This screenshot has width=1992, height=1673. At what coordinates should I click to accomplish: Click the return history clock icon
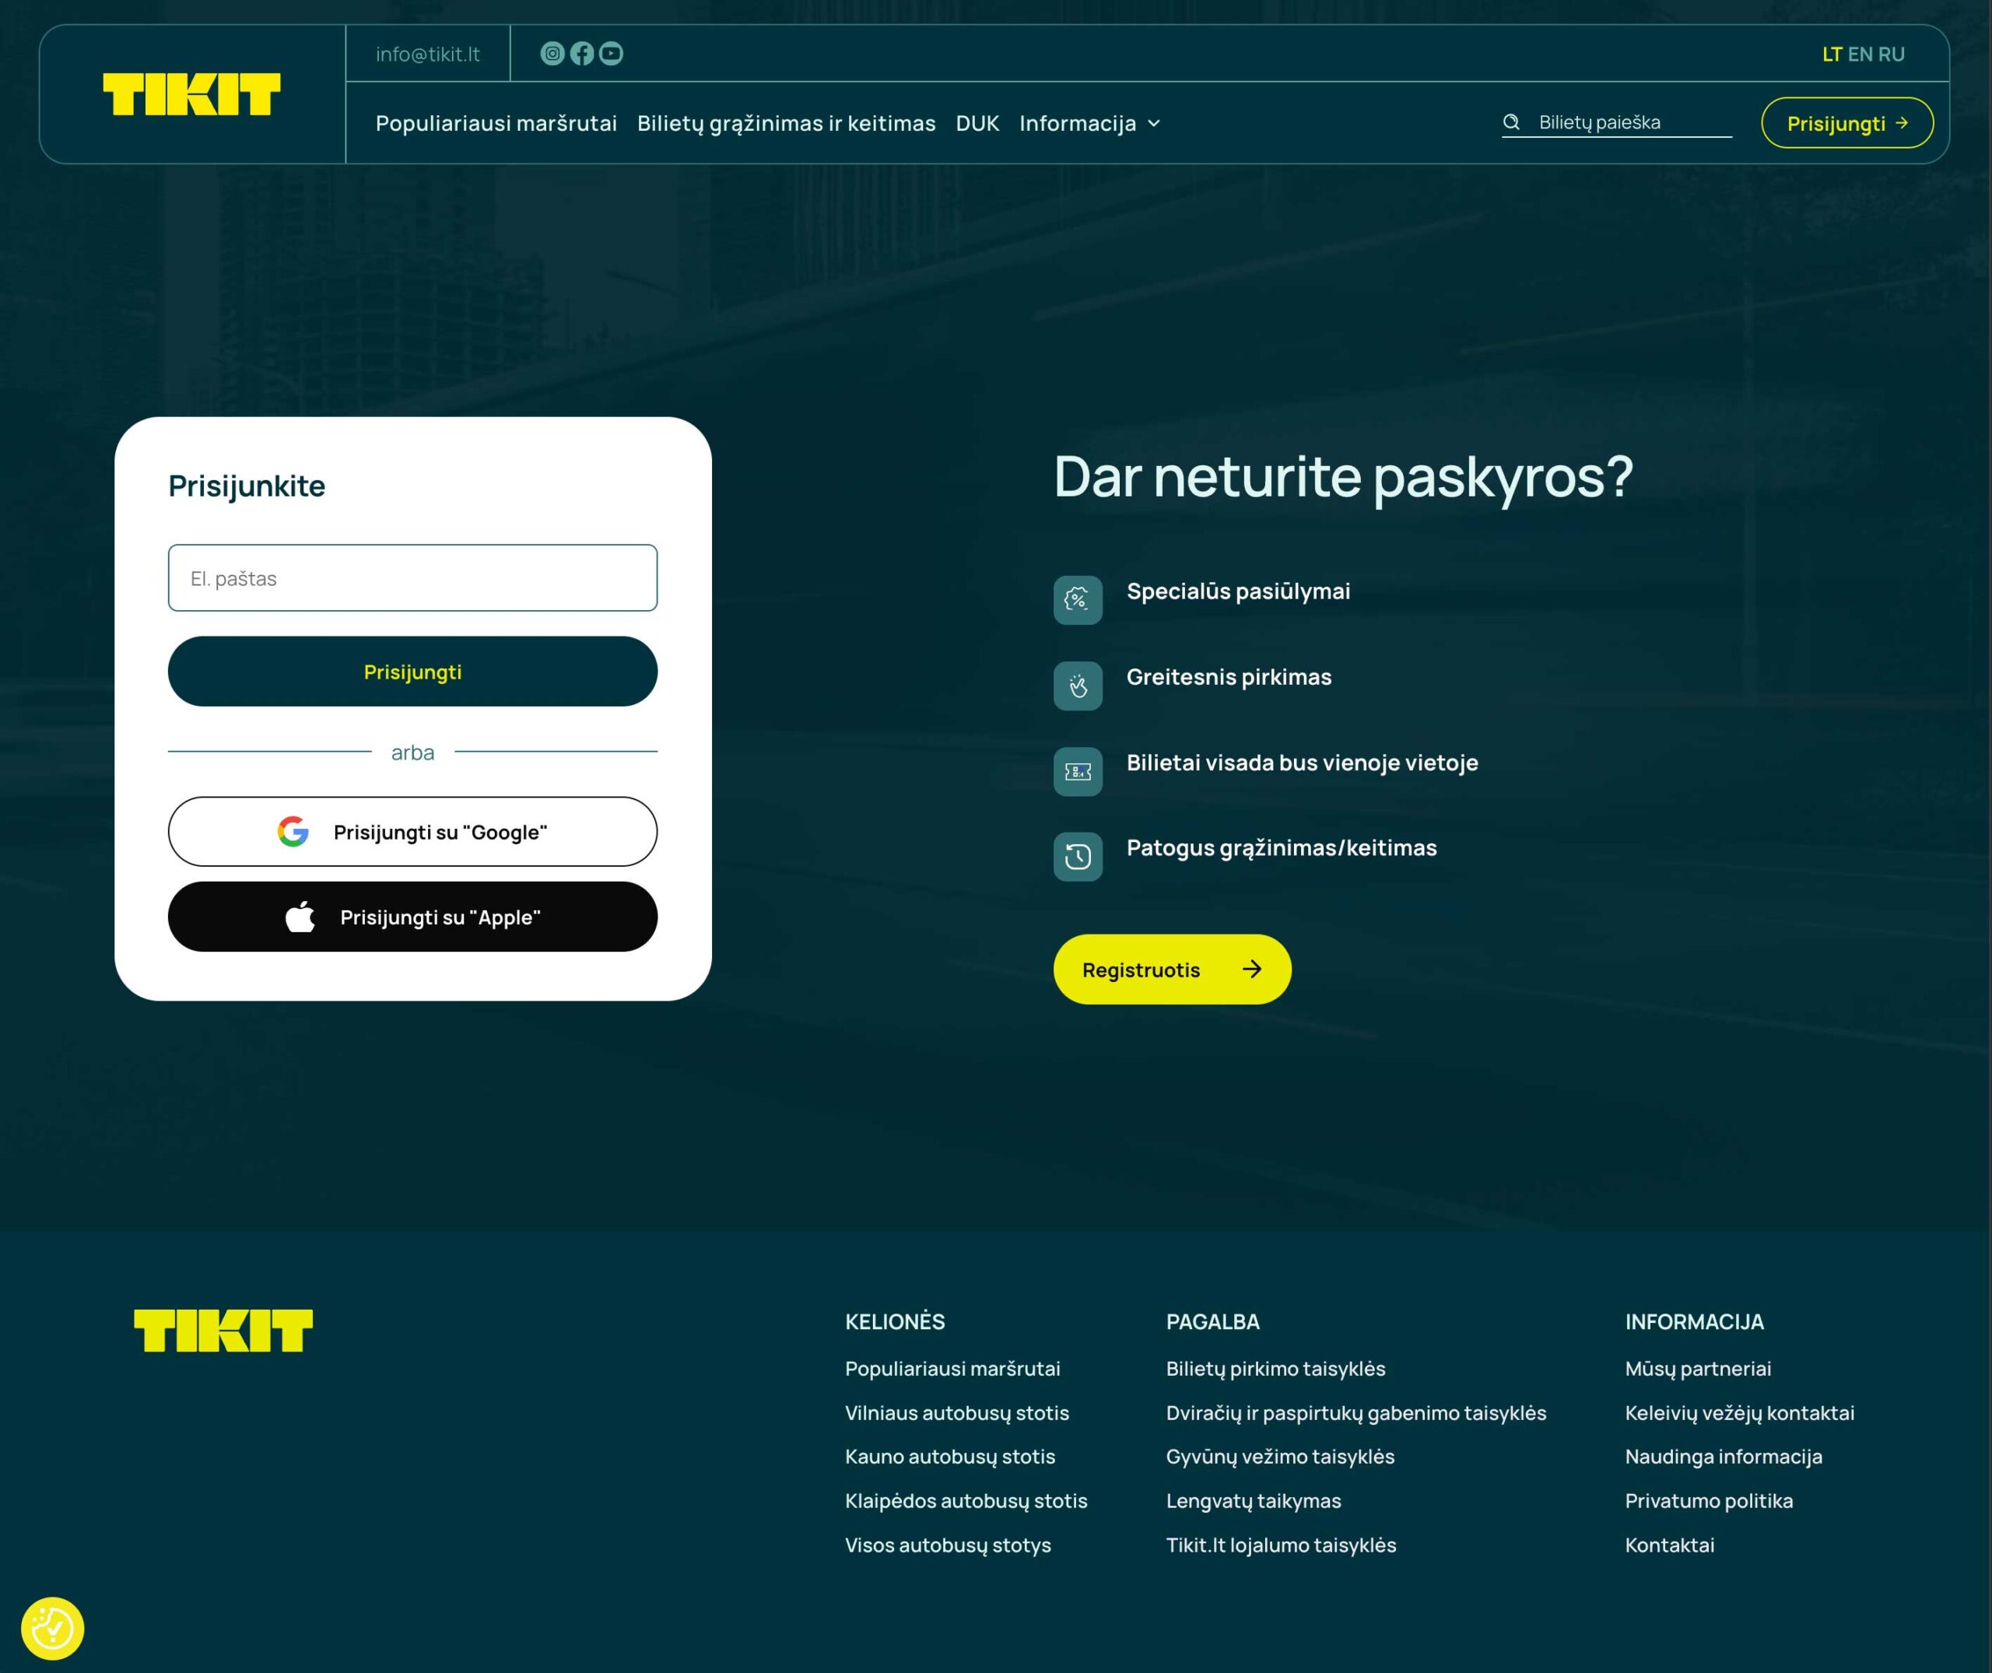(x=1078, y=857)
